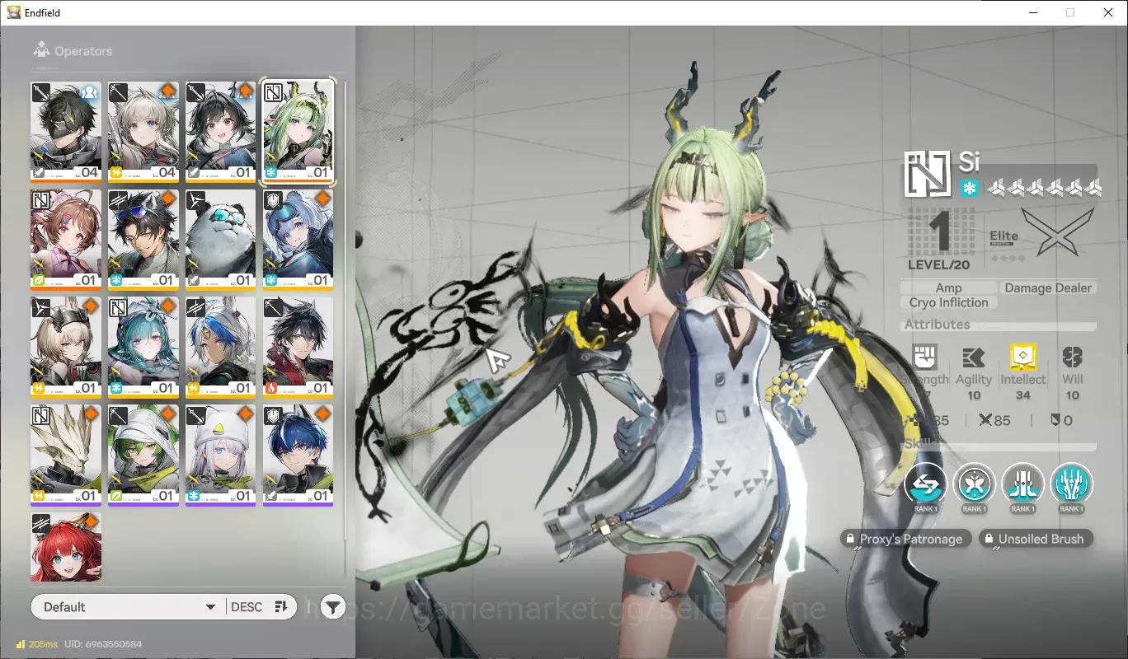Click the Attributes section heading

pyautogui.click(x=937, y=325)
